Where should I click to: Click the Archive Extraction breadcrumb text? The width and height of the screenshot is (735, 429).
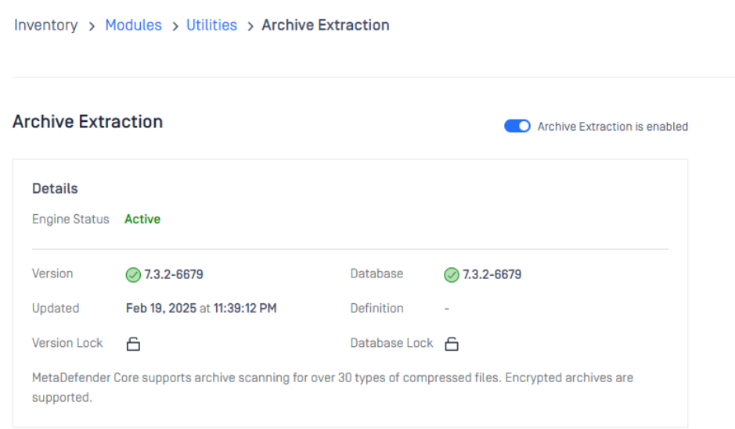tap(326, 25)
